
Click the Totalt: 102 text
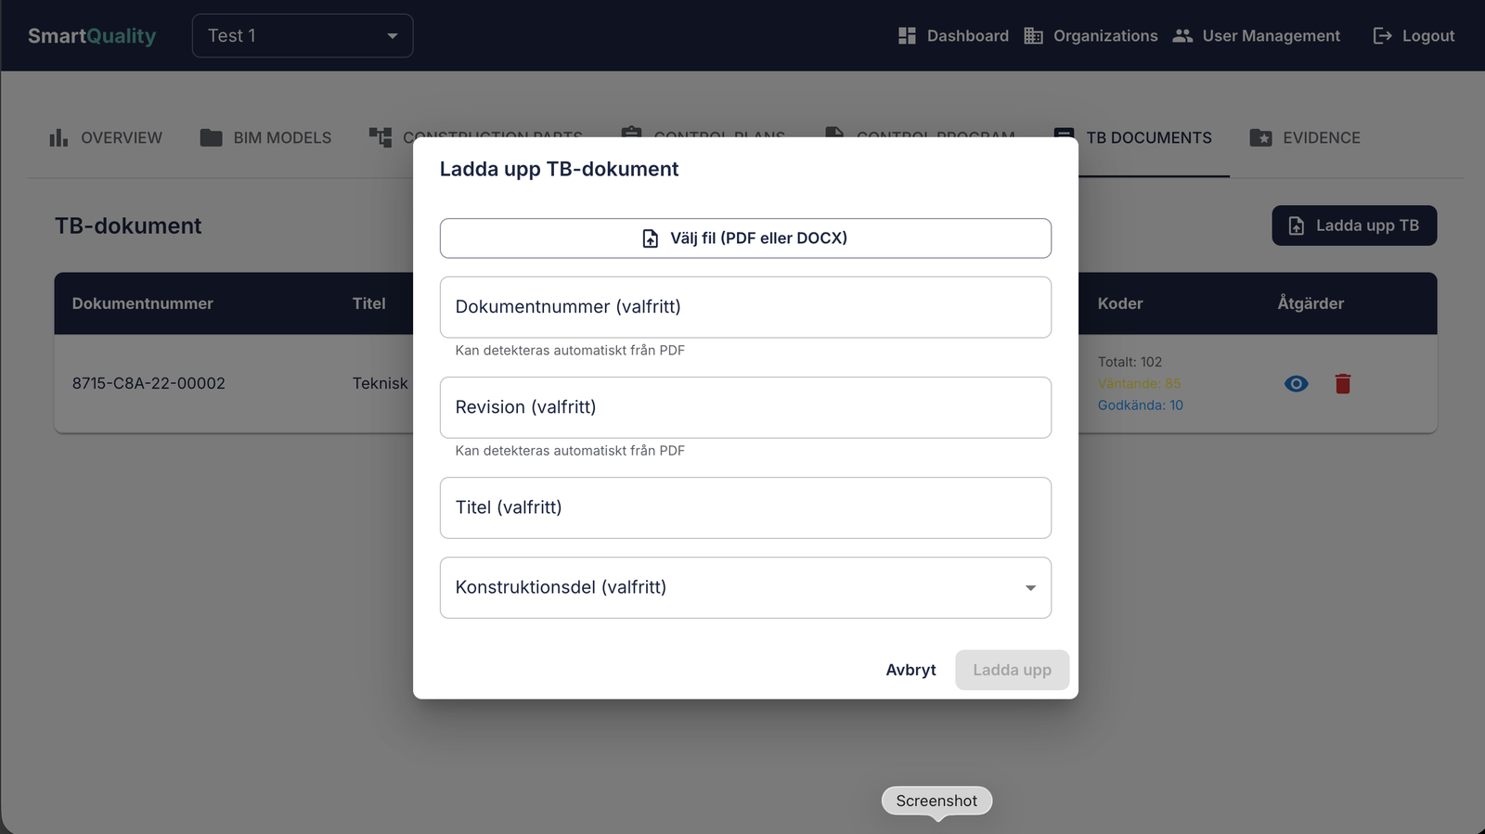tap(1130, 362)
